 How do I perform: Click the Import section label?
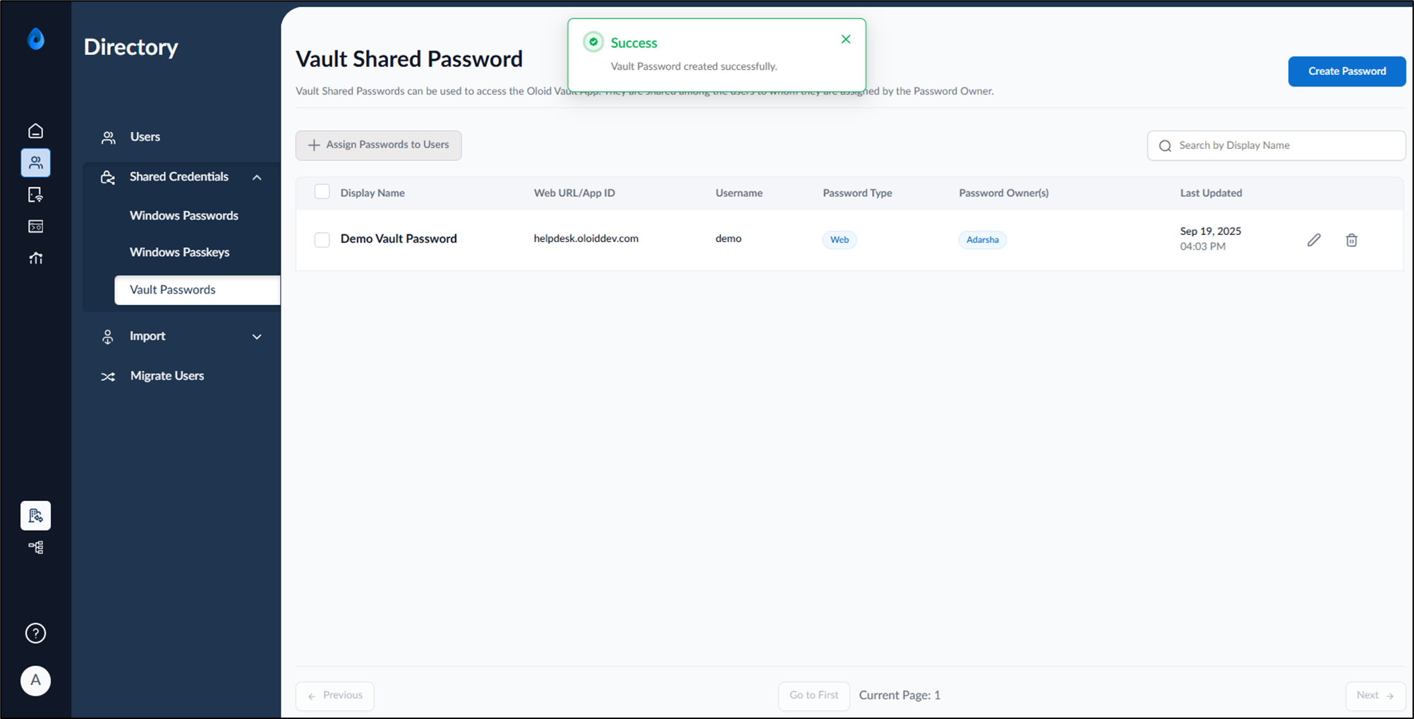click(x=147, y=336)
